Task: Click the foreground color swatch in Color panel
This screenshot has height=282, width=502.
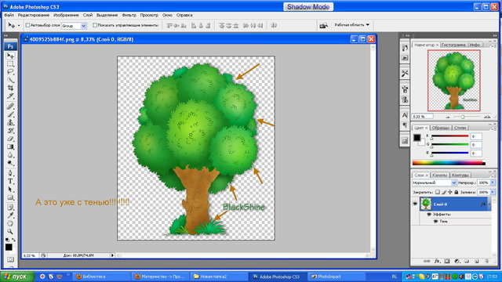Action: pyautogui.click(x=417, y=138)
